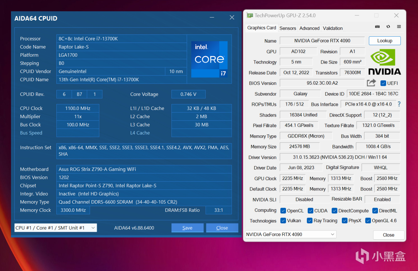Open the CPU core selector dropdown

pos(55,228)
